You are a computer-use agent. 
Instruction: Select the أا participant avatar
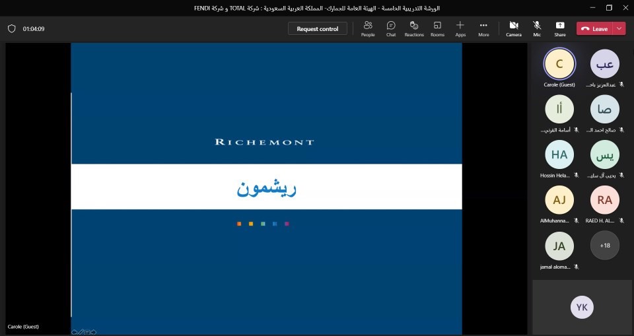coord(559,109)
